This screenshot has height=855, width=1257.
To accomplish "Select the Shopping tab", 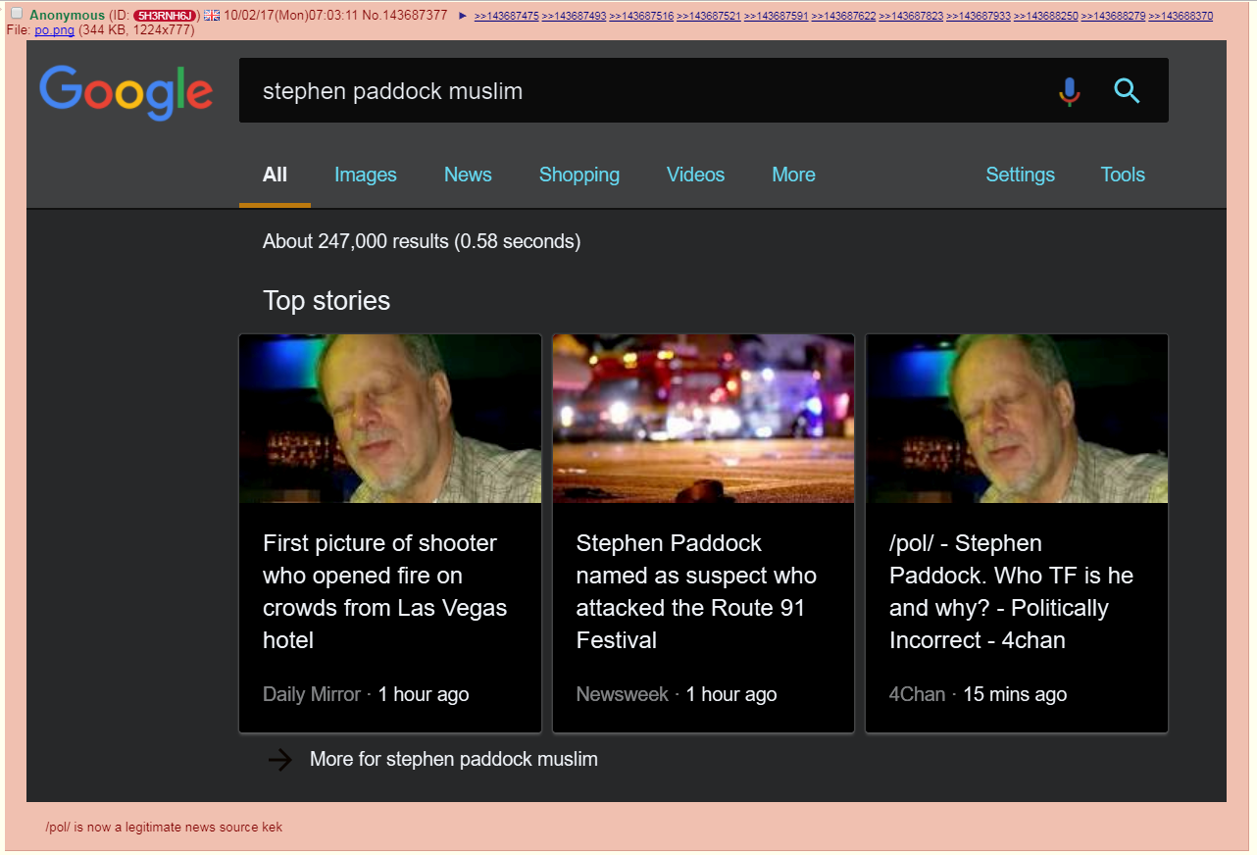I will (x=578, y=175).
